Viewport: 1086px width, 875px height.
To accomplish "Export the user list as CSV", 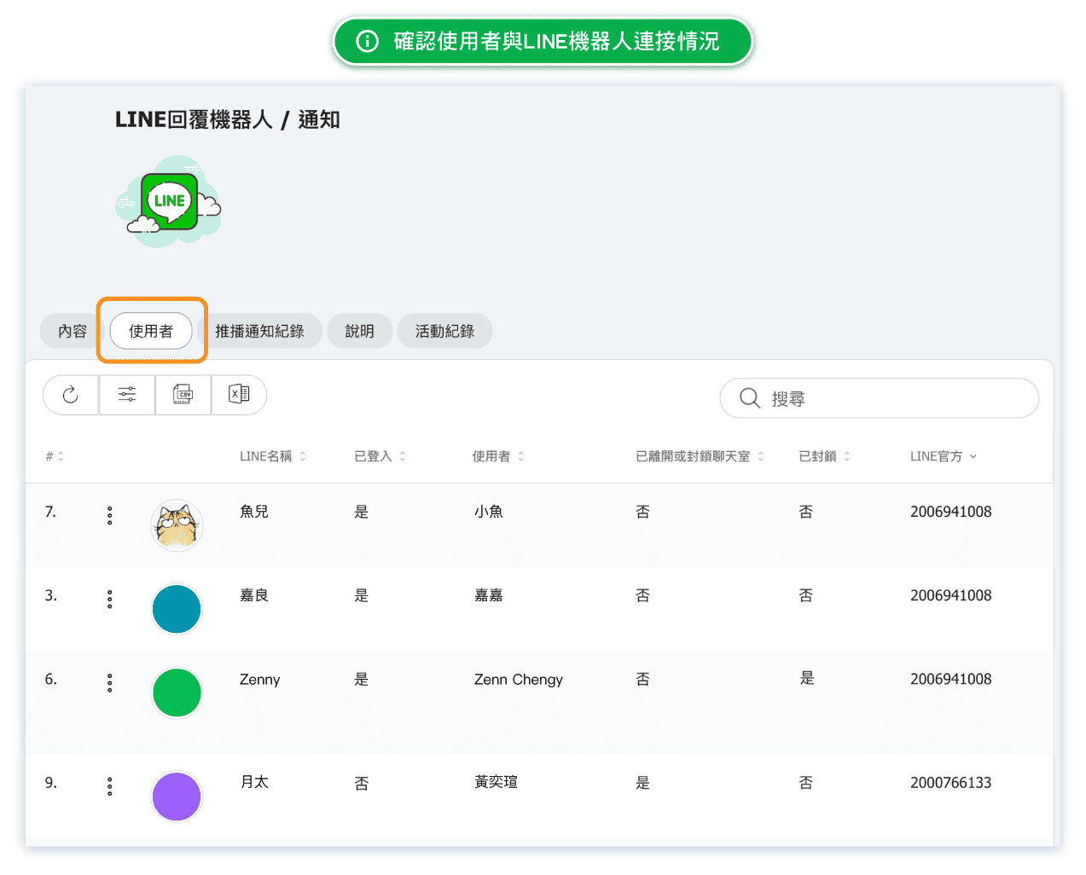I will tap(183, 395).
